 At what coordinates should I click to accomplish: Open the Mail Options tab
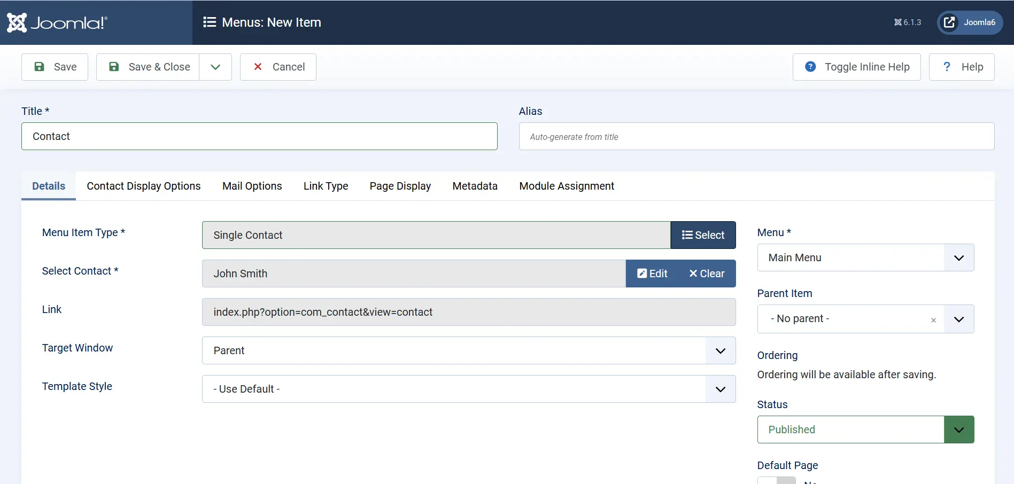pos(252,186)
